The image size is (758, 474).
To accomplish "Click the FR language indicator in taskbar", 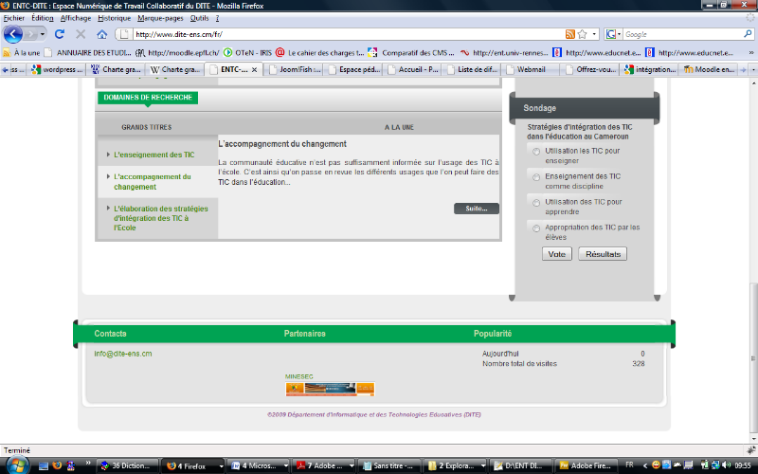I will 629,465.
